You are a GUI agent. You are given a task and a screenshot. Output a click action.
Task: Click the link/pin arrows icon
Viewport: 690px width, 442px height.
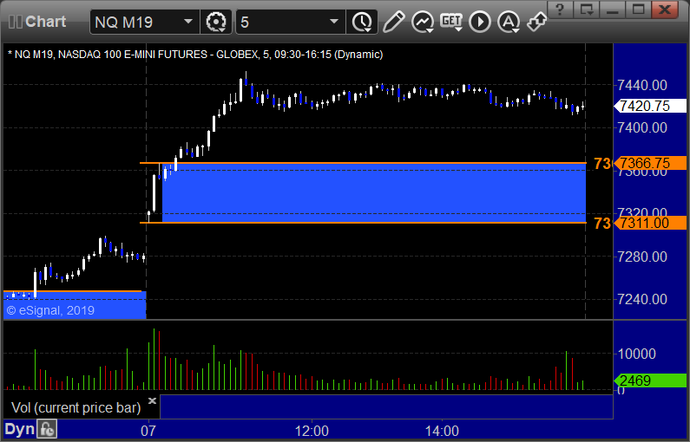[x=537, y=22]
